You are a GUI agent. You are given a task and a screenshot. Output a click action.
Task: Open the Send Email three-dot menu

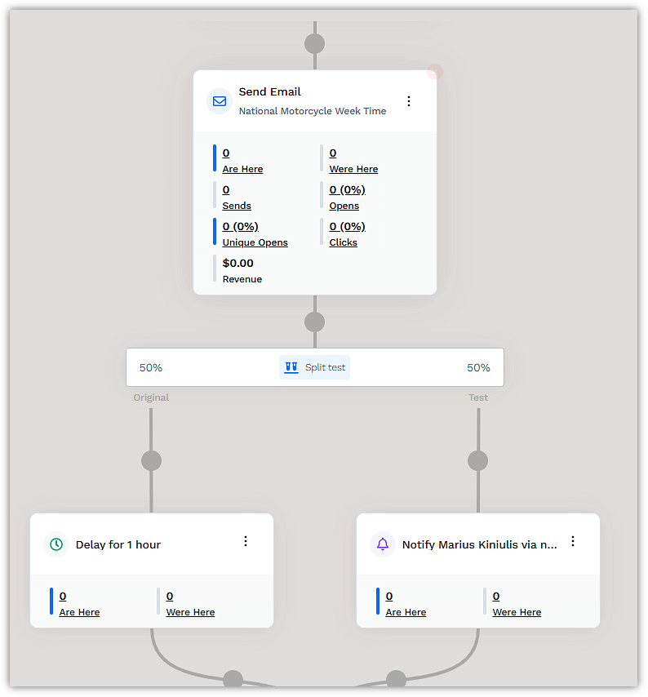click(409, 101)
